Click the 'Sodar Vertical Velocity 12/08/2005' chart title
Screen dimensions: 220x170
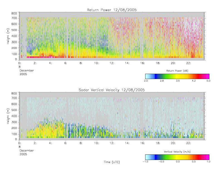click(x=112, y=90)
